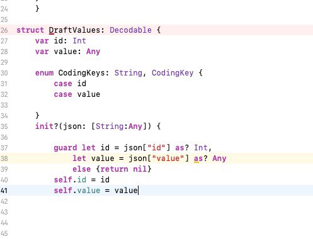Click line number 41 in the gutter

(4, 191)
